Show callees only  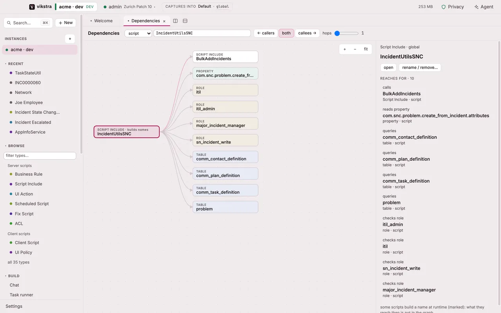307,33
